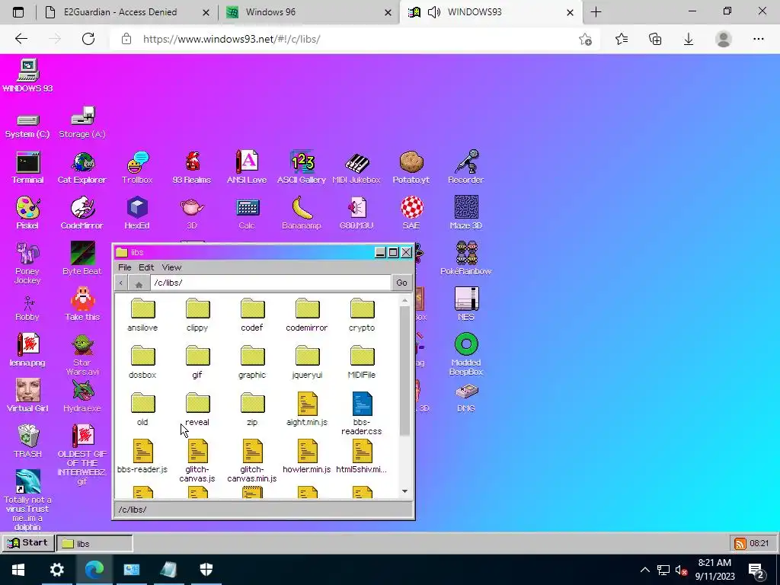Open browser Downloads icon

(x=689, y=39)
